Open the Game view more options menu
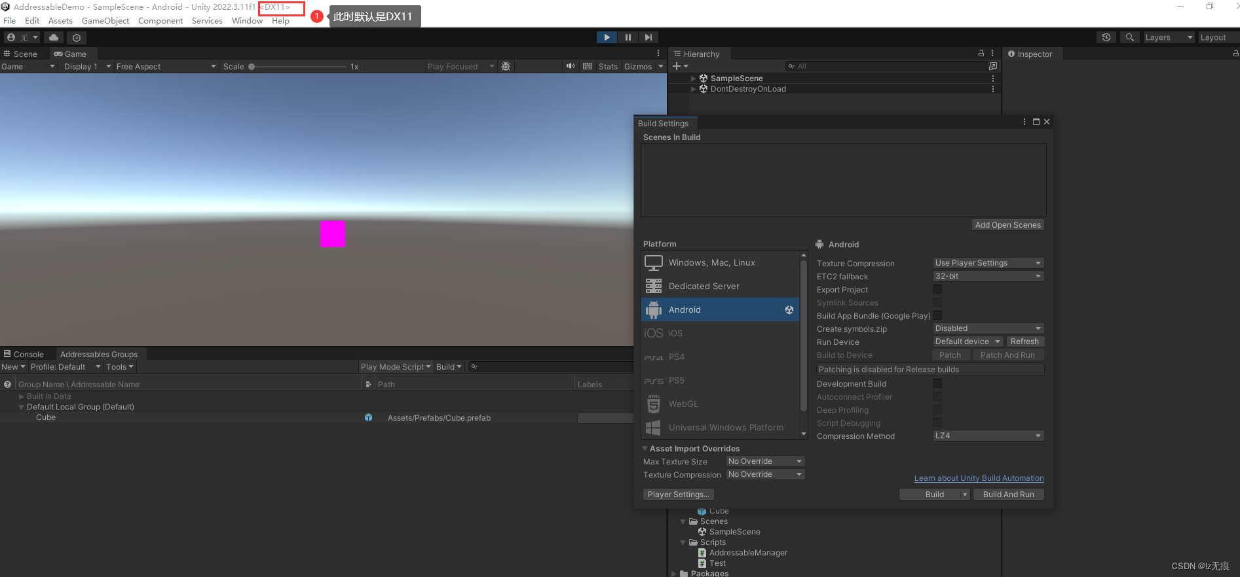The height and width of the screenshot is (577, 1240). click(x=658, y=54)
